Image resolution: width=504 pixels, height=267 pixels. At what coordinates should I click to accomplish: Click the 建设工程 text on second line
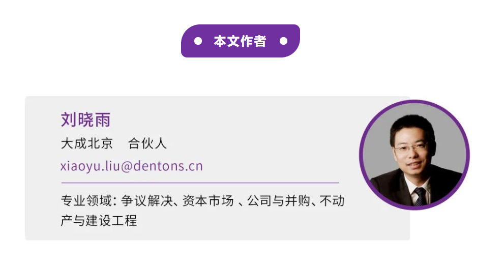tap(111, 220)
